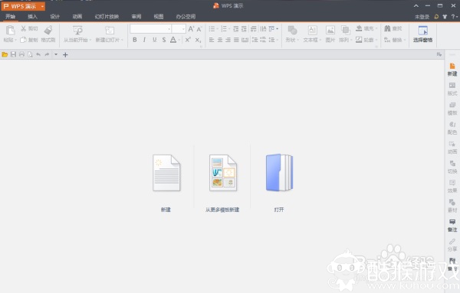
Task: Click the numbered list icon
Action: [x=224, y=28]
